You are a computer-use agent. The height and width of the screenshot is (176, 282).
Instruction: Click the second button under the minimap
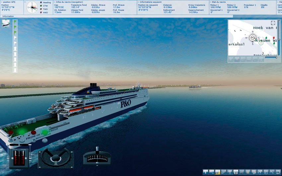pyautogui.click(x=237, y=59)
